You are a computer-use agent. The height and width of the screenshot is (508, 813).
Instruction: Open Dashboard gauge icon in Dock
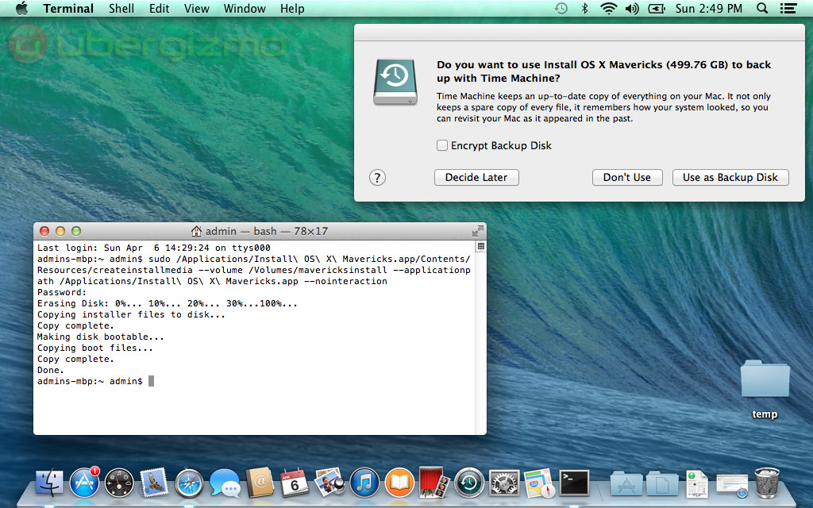(119, 483)
